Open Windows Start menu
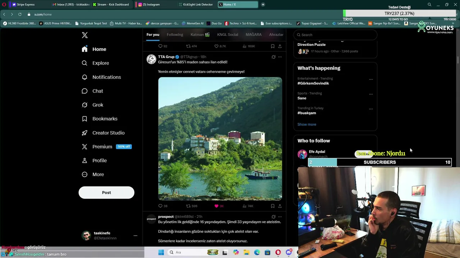The width and height of the screenshot is (460, 258). (x=161, y=252)
